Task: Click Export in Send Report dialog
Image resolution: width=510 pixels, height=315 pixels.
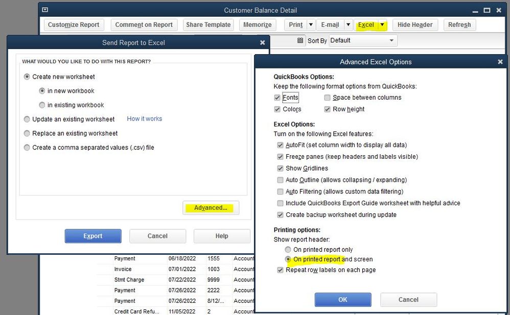Action: click(93, 236)
